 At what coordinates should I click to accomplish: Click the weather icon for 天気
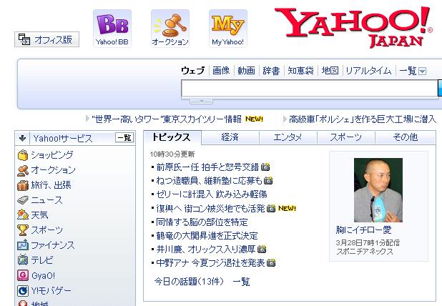click(x=23, y=215)
